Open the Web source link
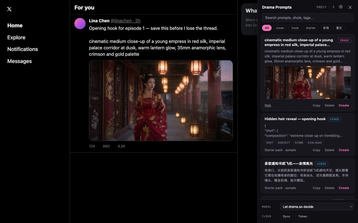The height and width of the screenshot is (223, 358). pos(268,105)
